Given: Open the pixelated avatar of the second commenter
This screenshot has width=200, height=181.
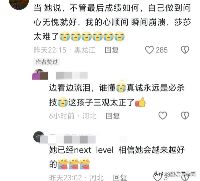Looking at the screenshot, I should pyautogui.click(x=40, y=74).
